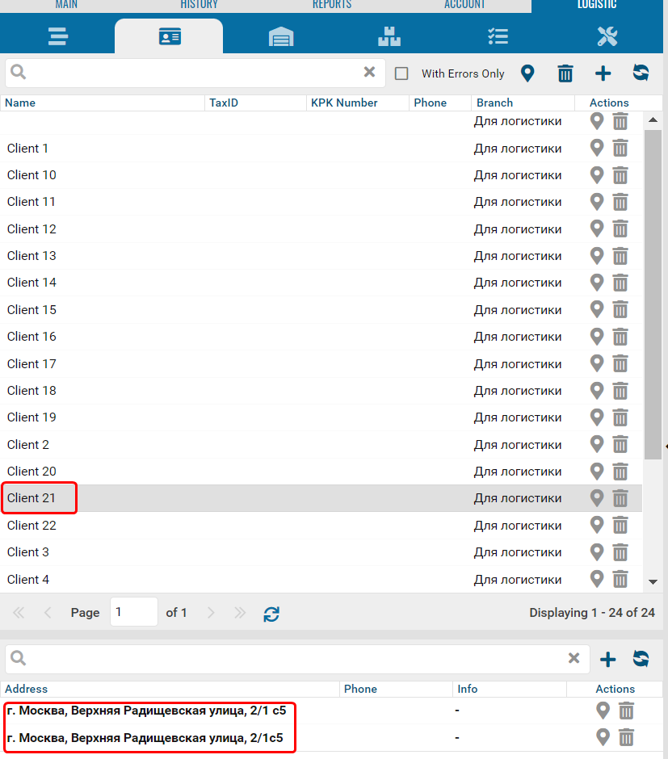Sort clients by Name column header
This screenshot has height=759, width=668.
point(102,103)
